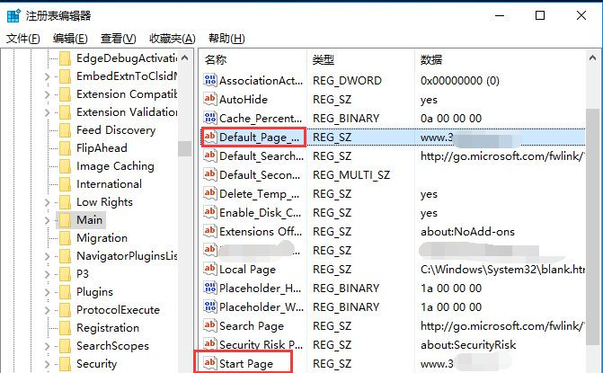Click the Main key folder icon
Image resolution: width=603 pixels, height=373 pixels.
[x=65, y=220]
